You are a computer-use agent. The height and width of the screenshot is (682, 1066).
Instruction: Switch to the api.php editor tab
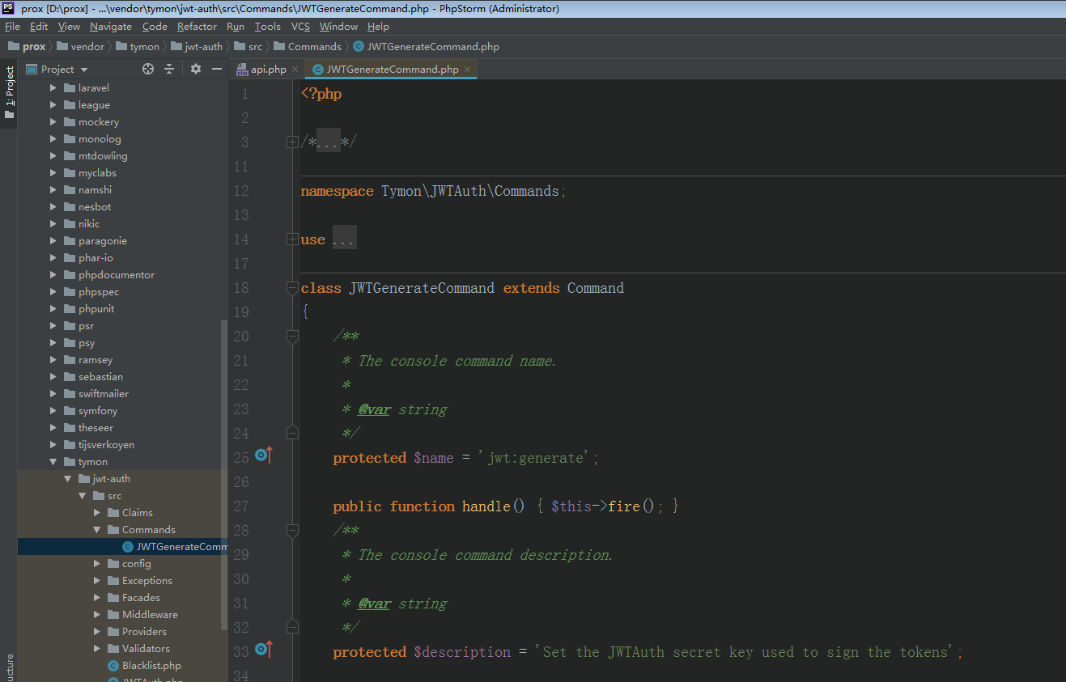[x=267, y=70]
